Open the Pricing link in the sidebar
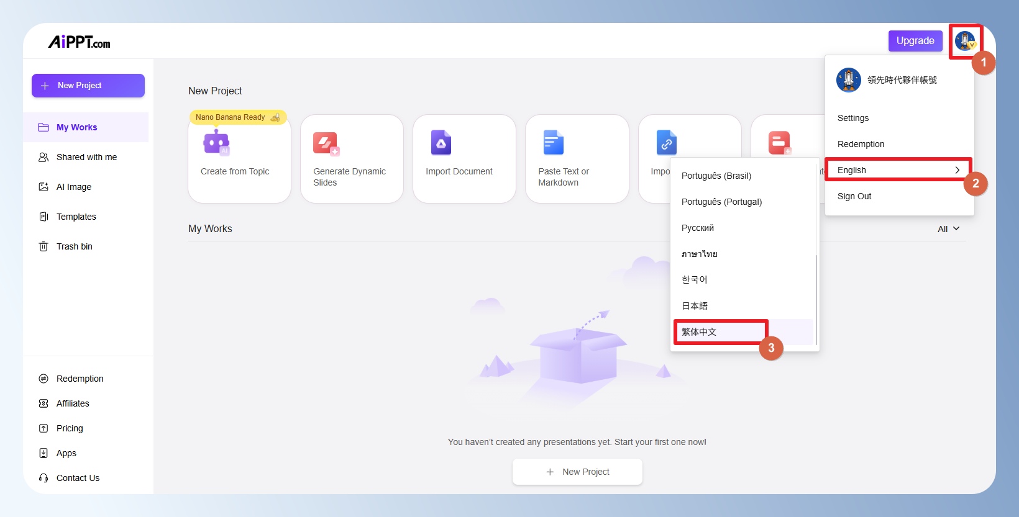This screenshot has height=517, width=1019. click(70, 428)
